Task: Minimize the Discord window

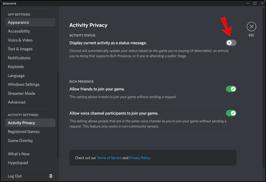Action: click(x=248, y=3)
